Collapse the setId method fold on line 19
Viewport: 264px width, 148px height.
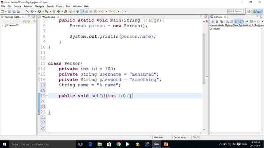pyautogui.click(x=47, y=96)
